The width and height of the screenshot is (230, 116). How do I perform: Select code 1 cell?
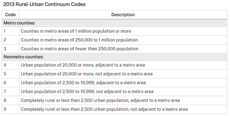tap(10, 31)
